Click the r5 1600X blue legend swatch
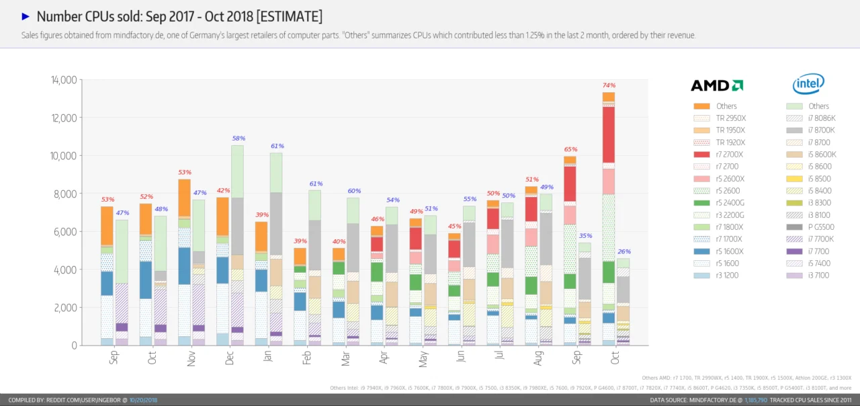 tap(701, 251)
